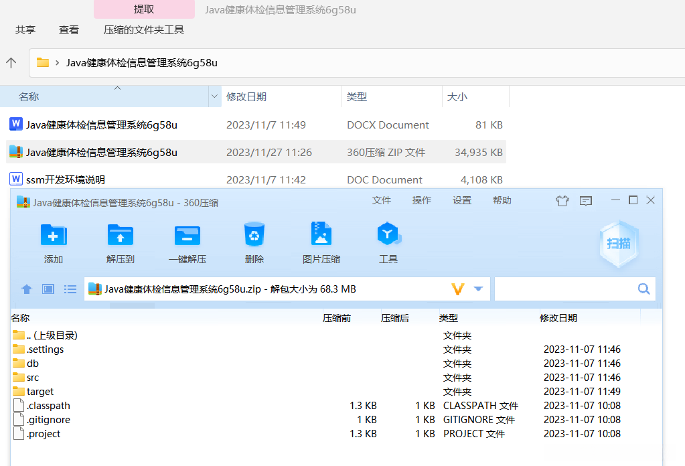Screen dimensions: 685x466
Task: Click the folder icon in Explorer address bar
Action: pyautogui.click(x=42, y=62)
